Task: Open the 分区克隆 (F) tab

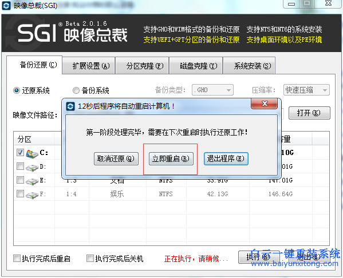Action: 142,66
